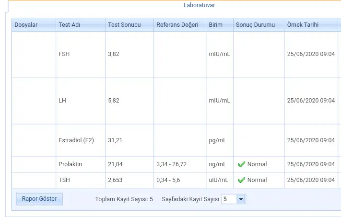This screenshot has height=217, width=341.
Task: Select the FSH test row
Action: 175,55
